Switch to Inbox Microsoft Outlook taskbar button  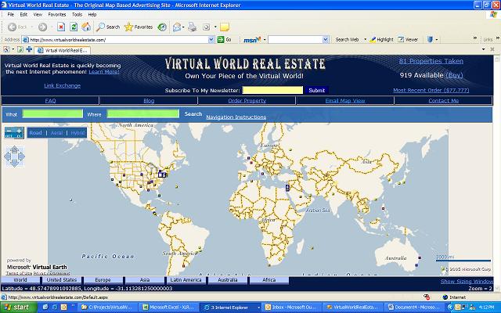tap(291, 308)
